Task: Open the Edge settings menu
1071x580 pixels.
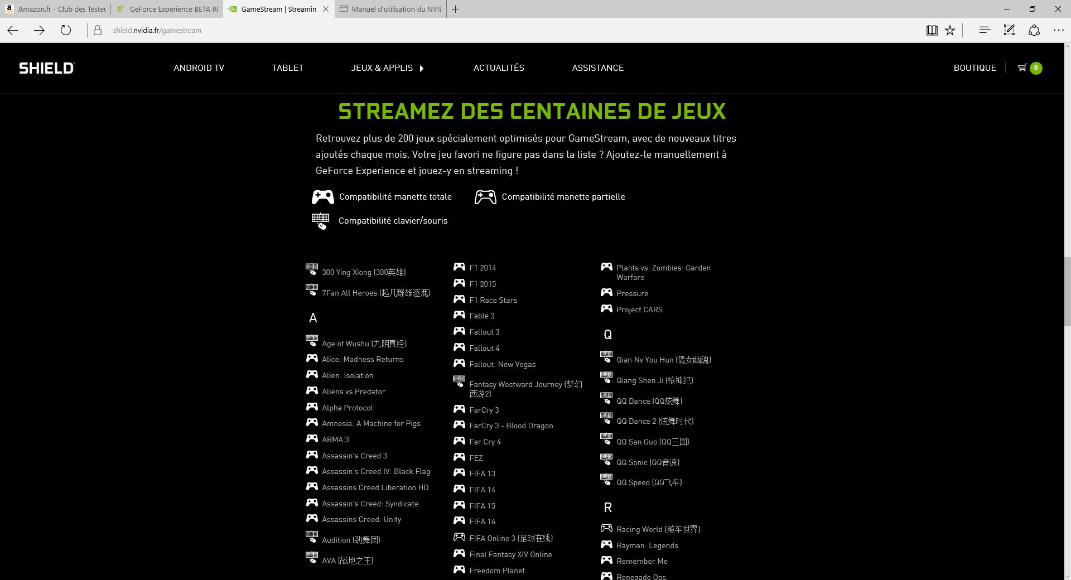Action: (x=1058, y=30)
